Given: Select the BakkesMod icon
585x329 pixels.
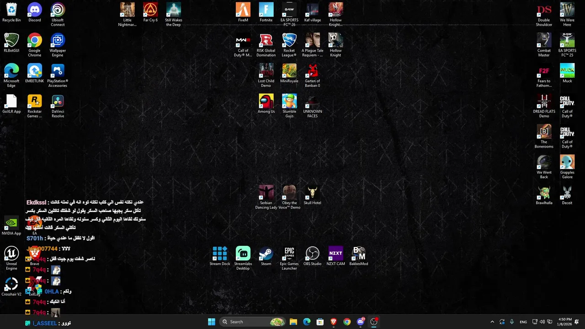Looking at the screenshot, I should coord(359,256).
